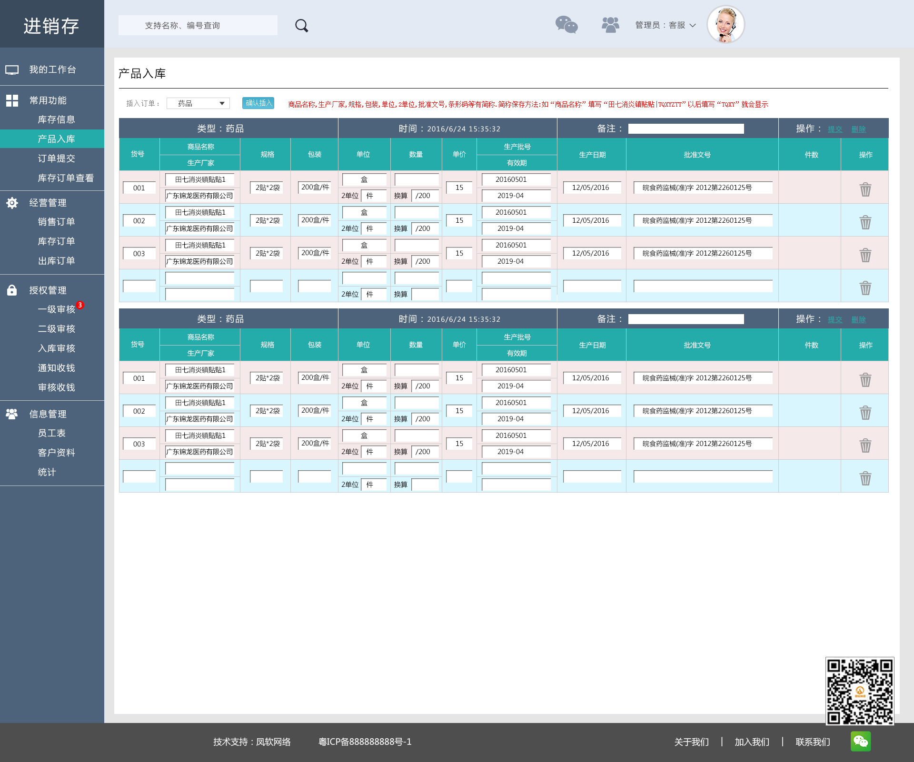Focus the name and code search box

(x=198, y=25)
